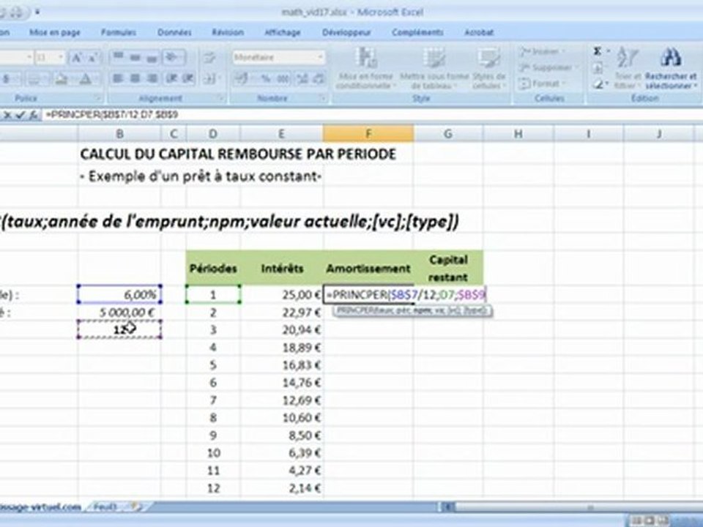
Task: Center cell text horizontally
Action: tap(135, 78)
